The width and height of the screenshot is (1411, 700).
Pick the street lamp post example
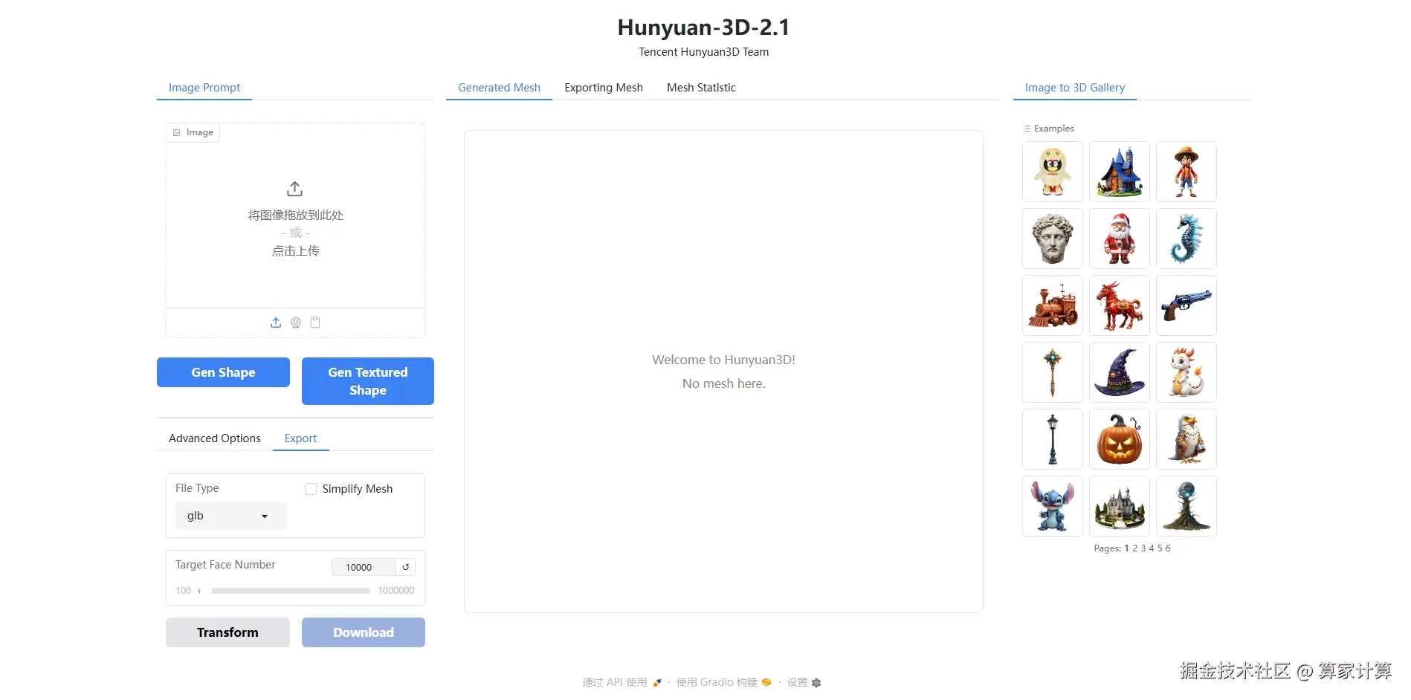(1053, 439)
